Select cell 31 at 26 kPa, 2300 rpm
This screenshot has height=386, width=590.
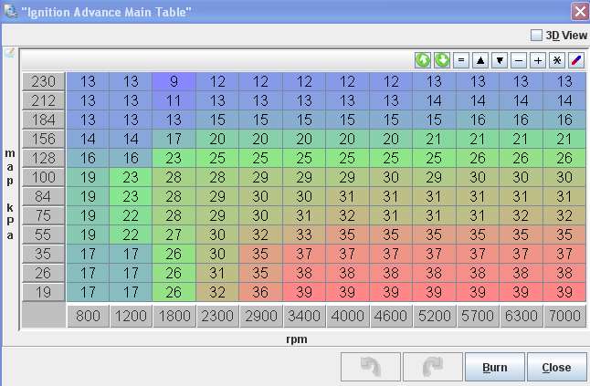217,273
